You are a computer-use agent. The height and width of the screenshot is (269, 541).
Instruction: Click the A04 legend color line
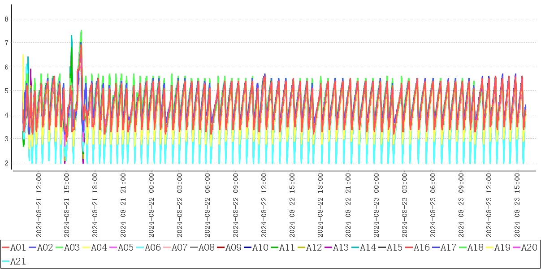point(86,247)
